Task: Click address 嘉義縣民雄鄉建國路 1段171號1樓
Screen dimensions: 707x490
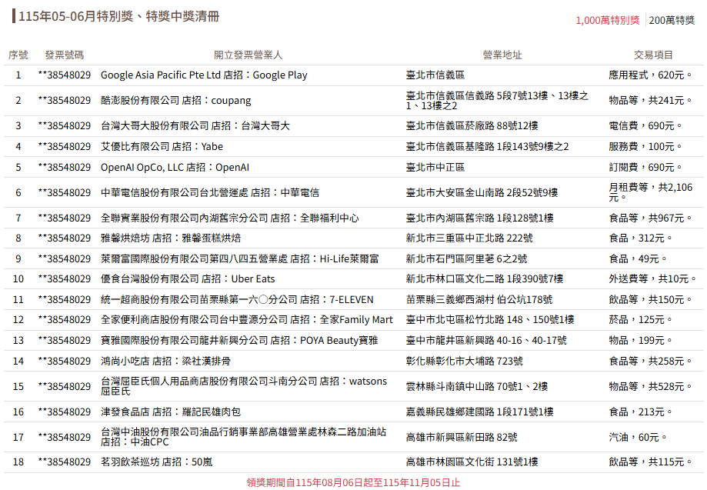Action: point(479,412)
